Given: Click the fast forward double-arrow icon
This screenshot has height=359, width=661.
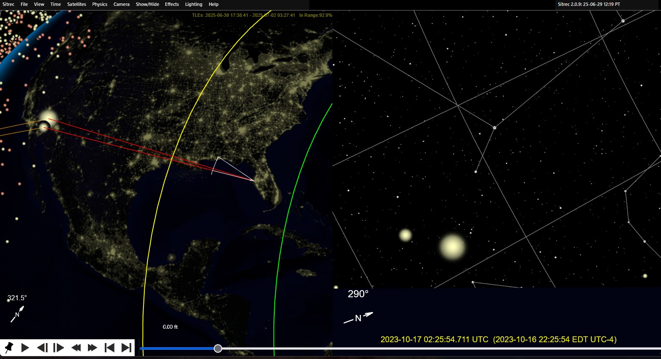Looking at the screenshot, I should coord(93,348).
